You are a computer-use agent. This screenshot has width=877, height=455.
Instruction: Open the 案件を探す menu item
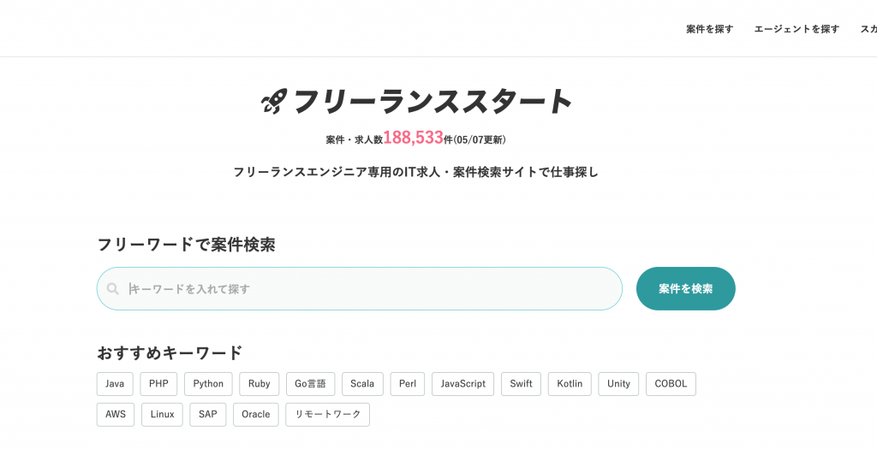710,29
